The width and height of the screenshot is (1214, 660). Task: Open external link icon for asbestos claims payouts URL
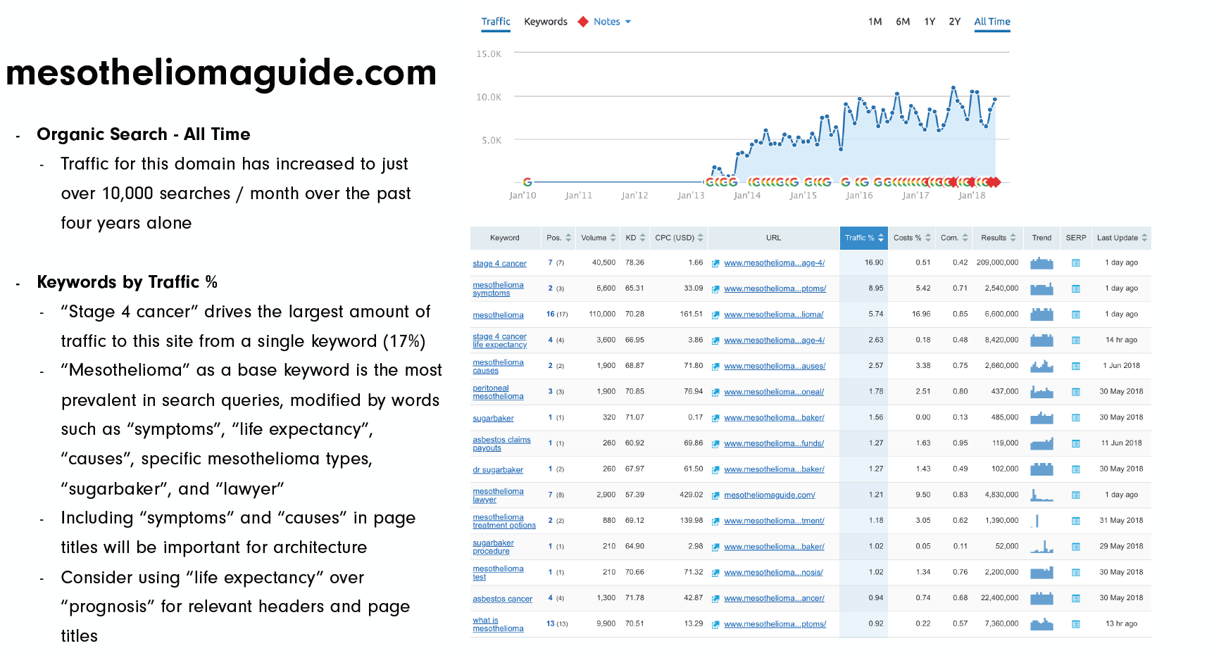coord(715,444)
